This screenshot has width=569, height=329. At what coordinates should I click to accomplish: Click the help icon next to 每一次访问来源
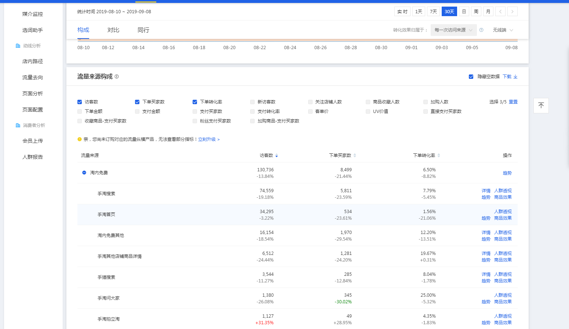click(x=481, y=30)
